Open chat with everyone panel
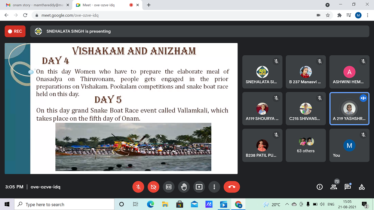 pyautogui.click(x=347, y=187)
